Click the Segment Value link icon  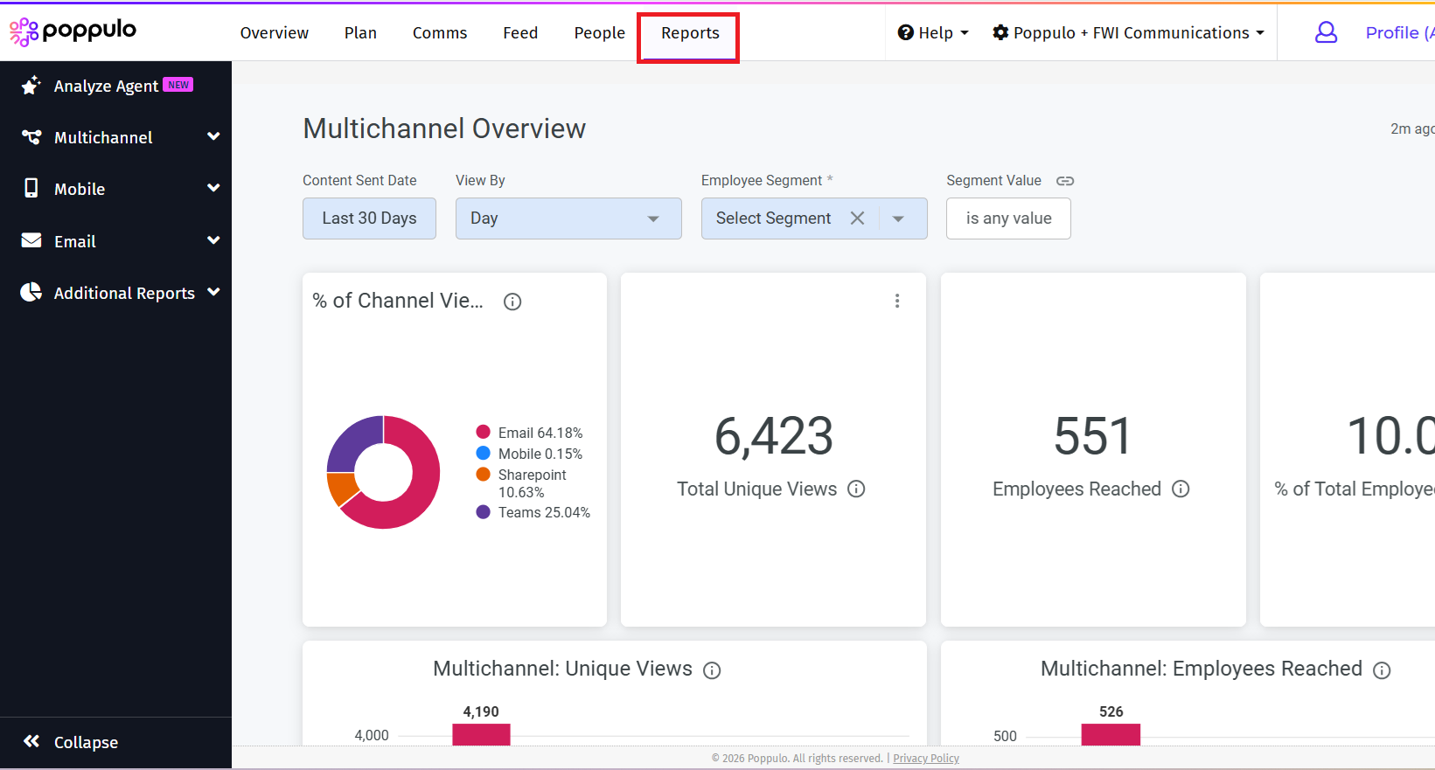point(1064,181)
